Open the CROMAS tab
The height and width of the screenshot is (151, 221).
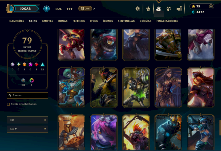point(146,21)
